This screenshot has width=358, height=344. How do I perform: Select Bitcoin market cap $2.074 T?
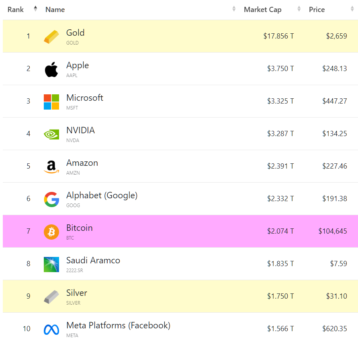tap(280, 231)
